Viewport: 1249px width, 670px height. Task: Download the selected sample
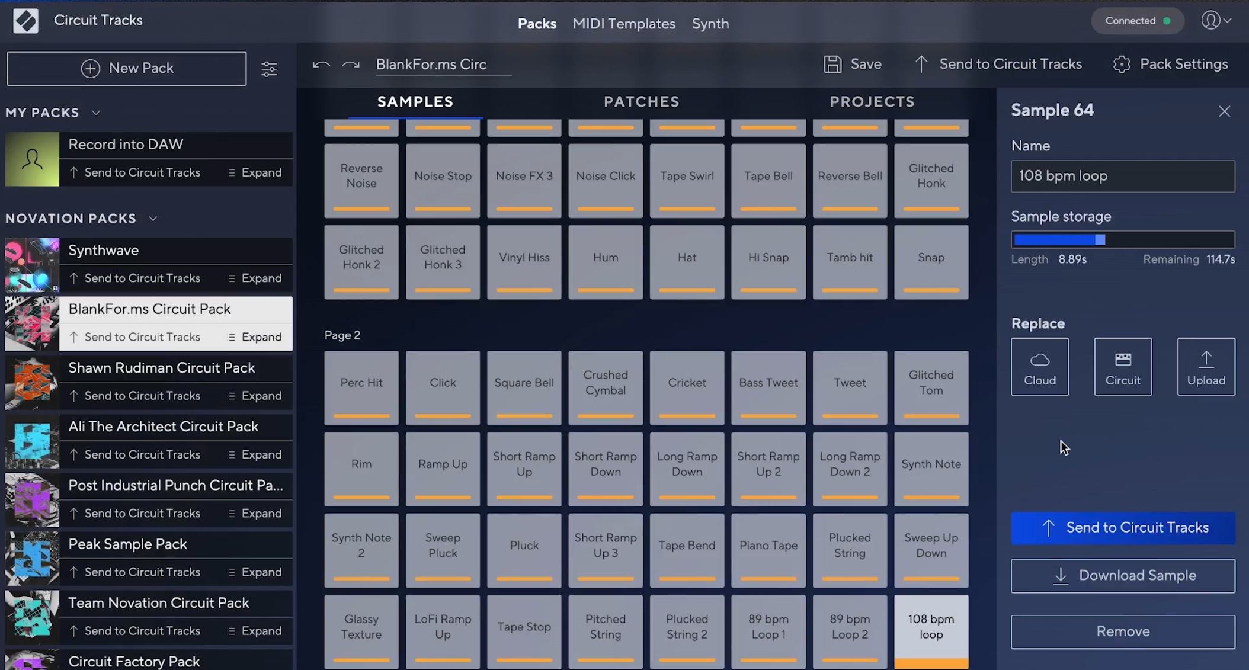(1123, 576)
